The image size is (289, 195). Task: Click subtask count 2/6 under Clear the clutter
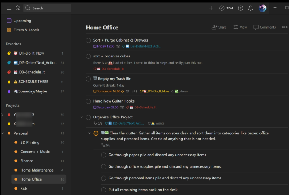[x=106, y=145]
